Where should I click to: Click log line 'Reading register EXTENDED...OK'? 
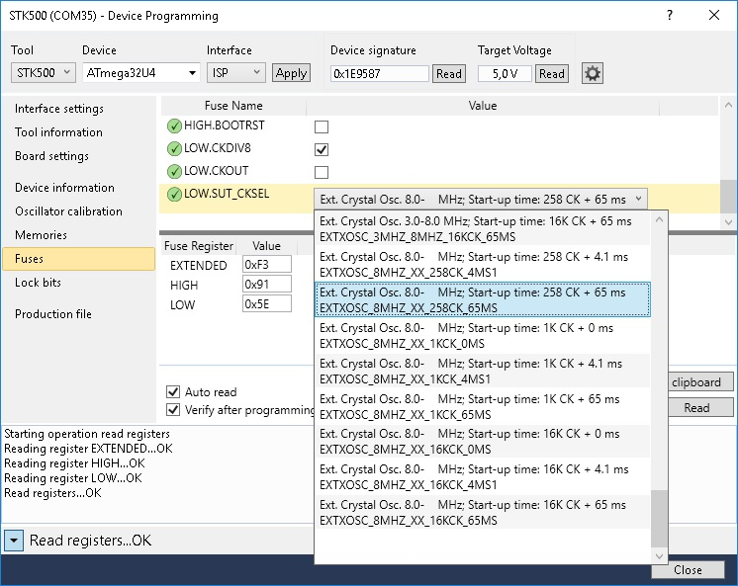pyautogui.click(x=88, y=449)
